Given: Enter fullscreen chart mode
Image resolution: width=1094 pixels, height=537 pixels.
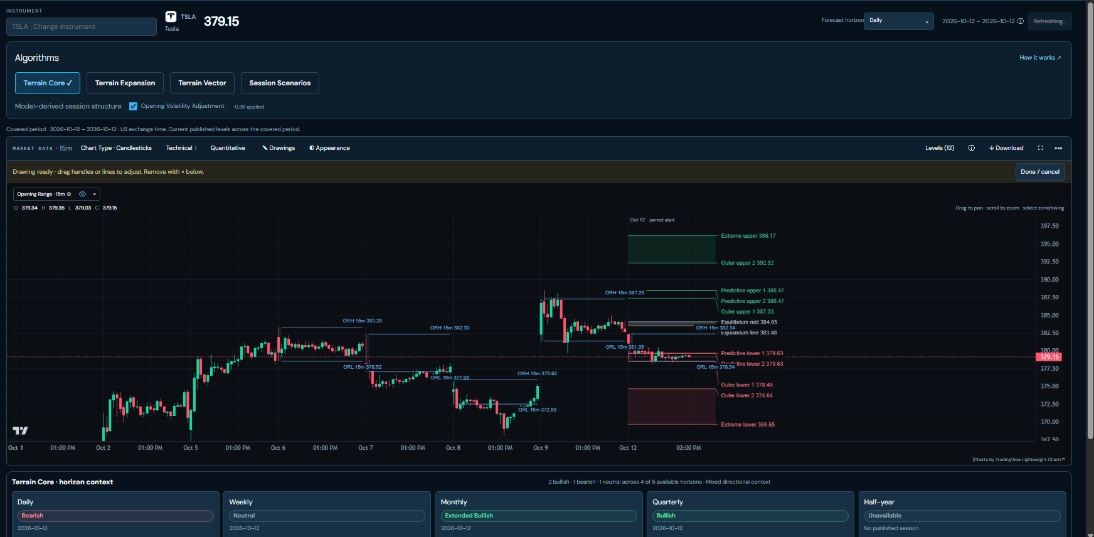Looking at the screenshot, I should (1040, 148).
